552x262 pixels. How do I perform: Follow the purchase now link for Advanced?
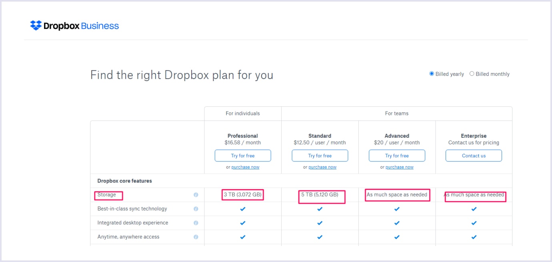coord(400,167)
